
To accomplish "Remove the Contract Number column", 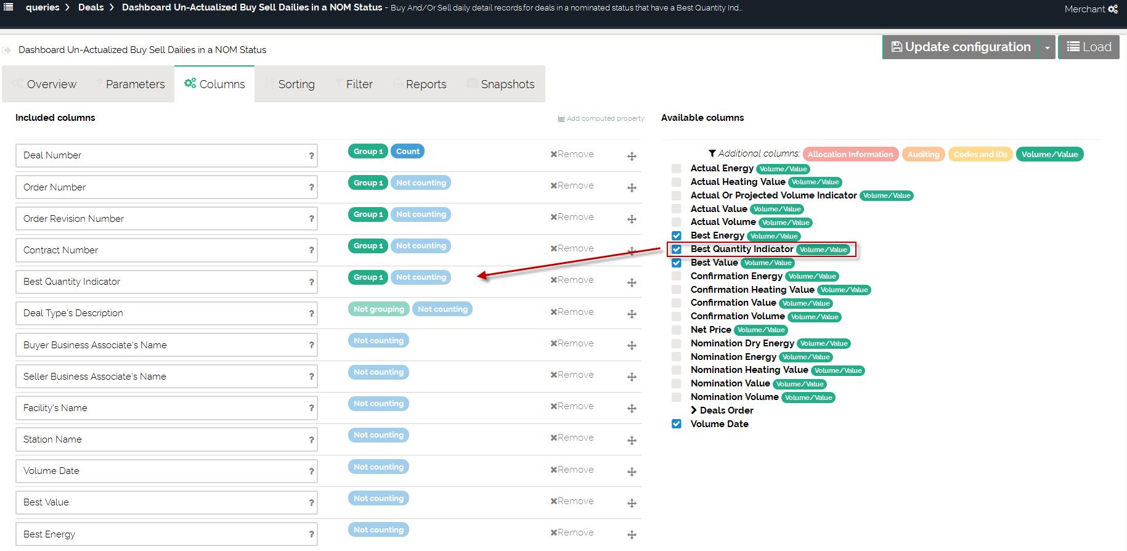I will pyautogui.click(x=572, y=248).
